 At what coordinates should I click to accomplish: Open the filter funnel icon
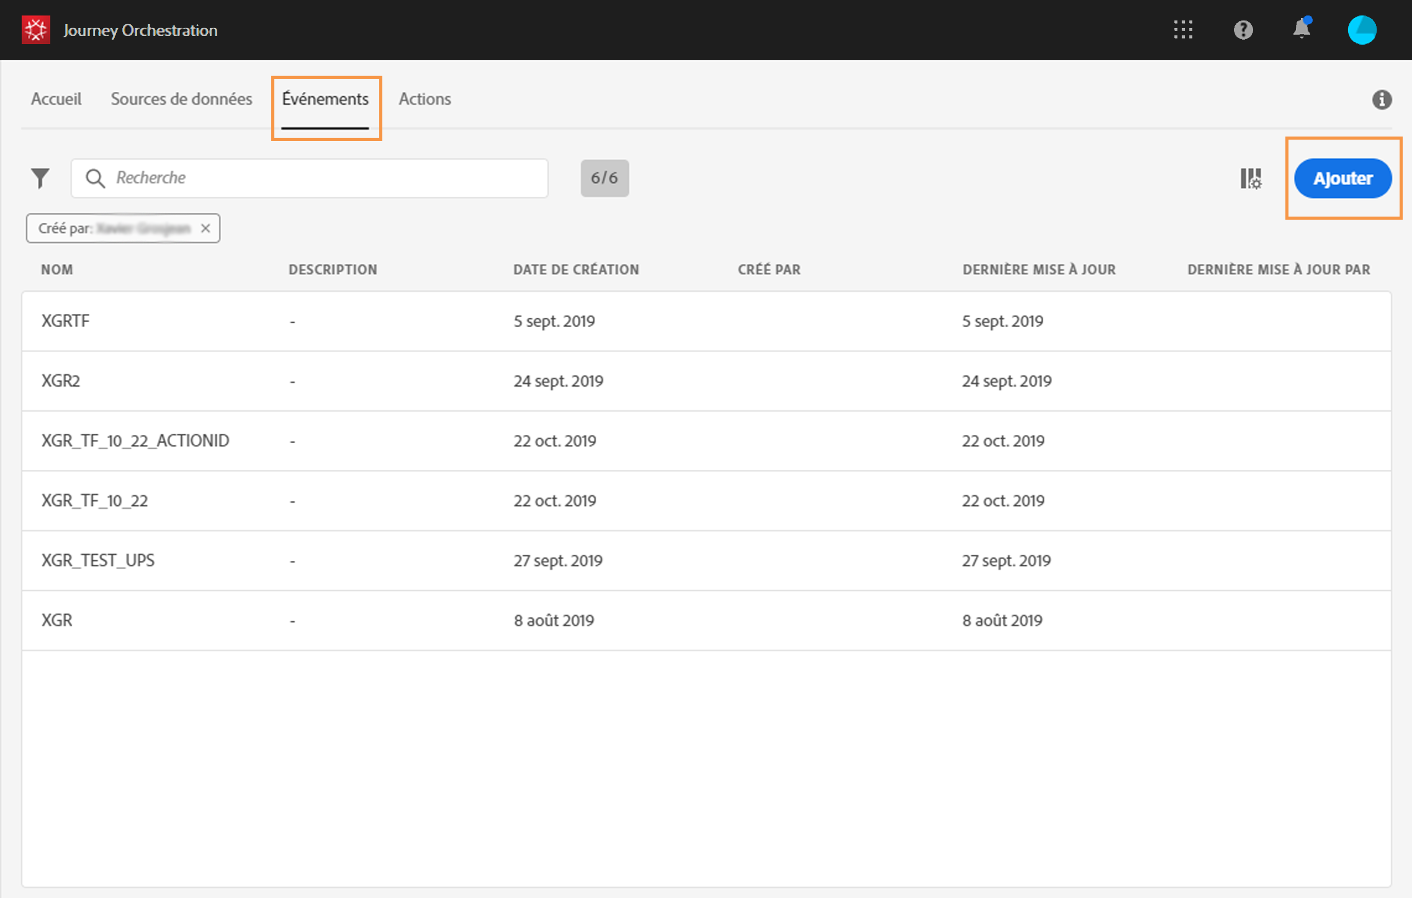pos(40,178)
